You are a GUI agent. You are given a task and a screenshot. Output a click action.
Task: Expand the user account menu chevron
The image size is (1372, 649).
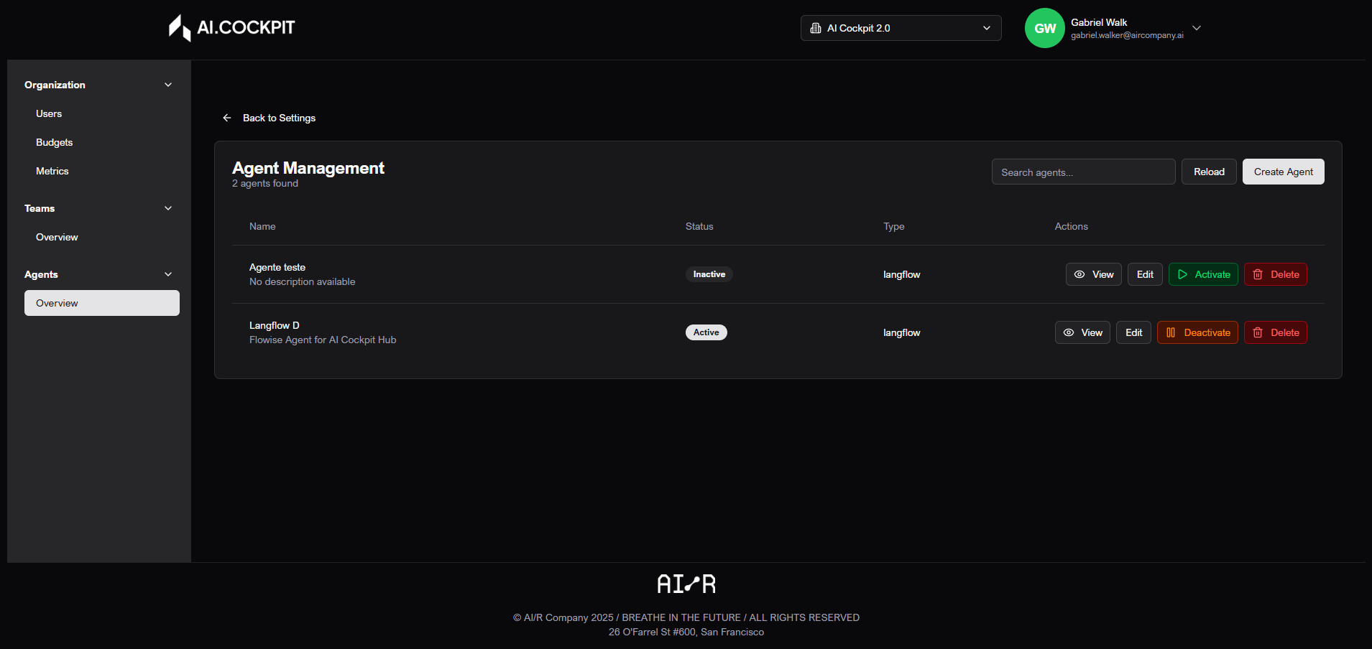(1197, 28)
